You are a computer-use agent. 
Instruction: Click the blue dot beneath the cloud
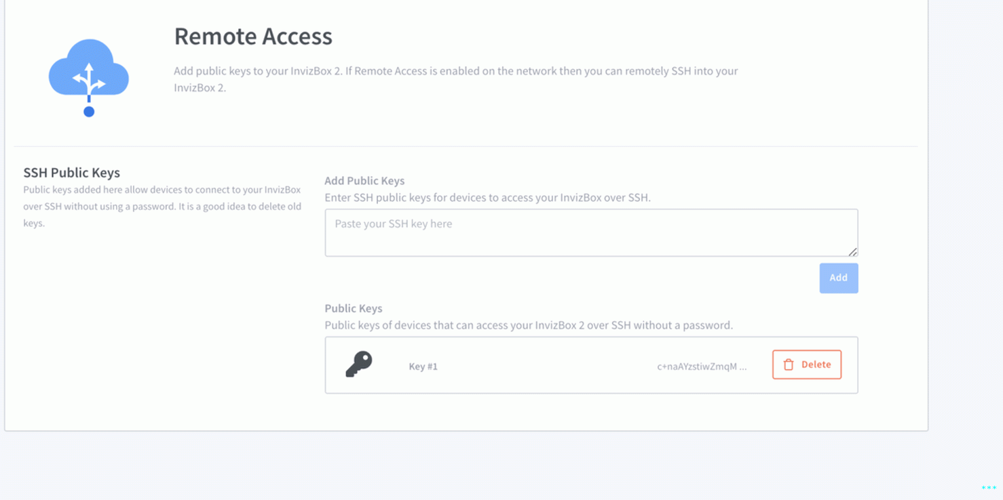pyautogui.click(x=89, y=112)
